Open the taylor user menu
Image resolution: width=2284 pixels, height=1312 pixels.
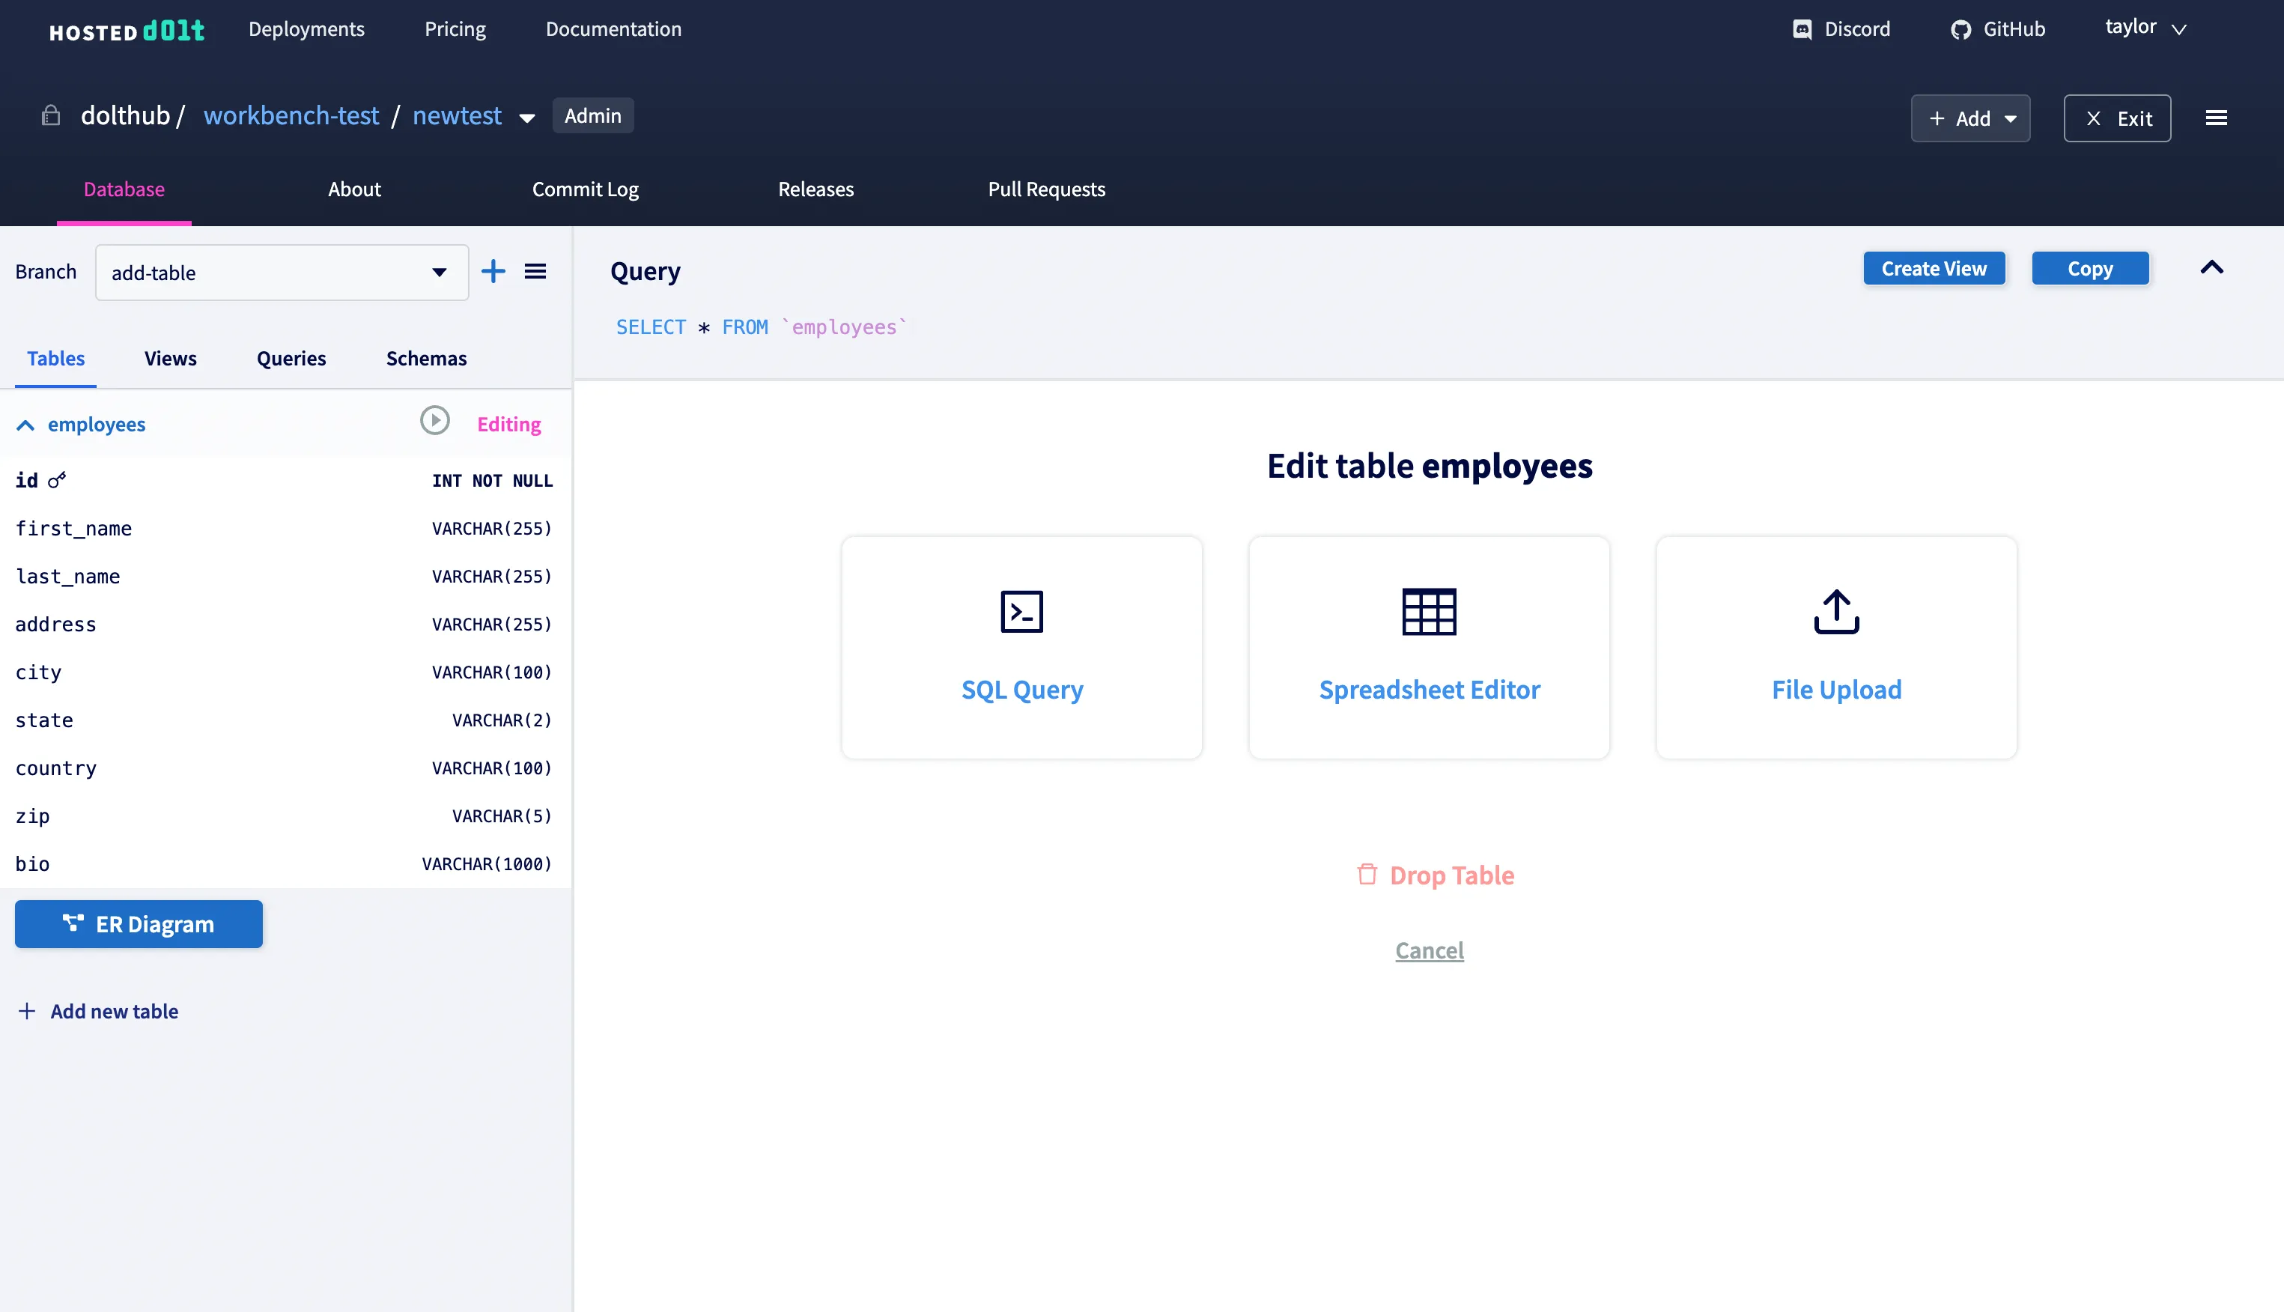2145,28
